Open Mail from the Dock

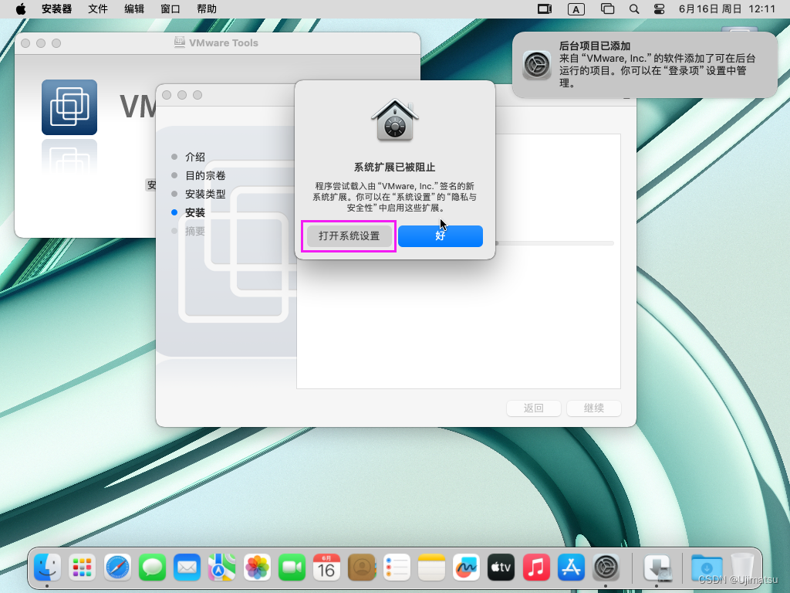187,568
